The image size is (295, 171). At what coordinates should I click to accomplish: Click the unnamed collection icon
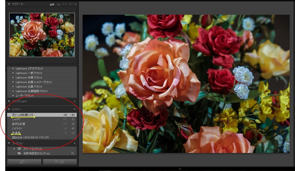point(19,153)
